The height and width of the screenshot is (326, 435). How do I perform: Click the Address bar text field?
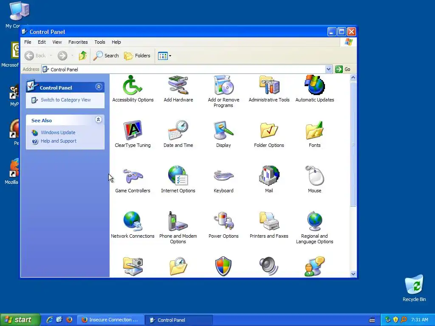click(184, 69)
